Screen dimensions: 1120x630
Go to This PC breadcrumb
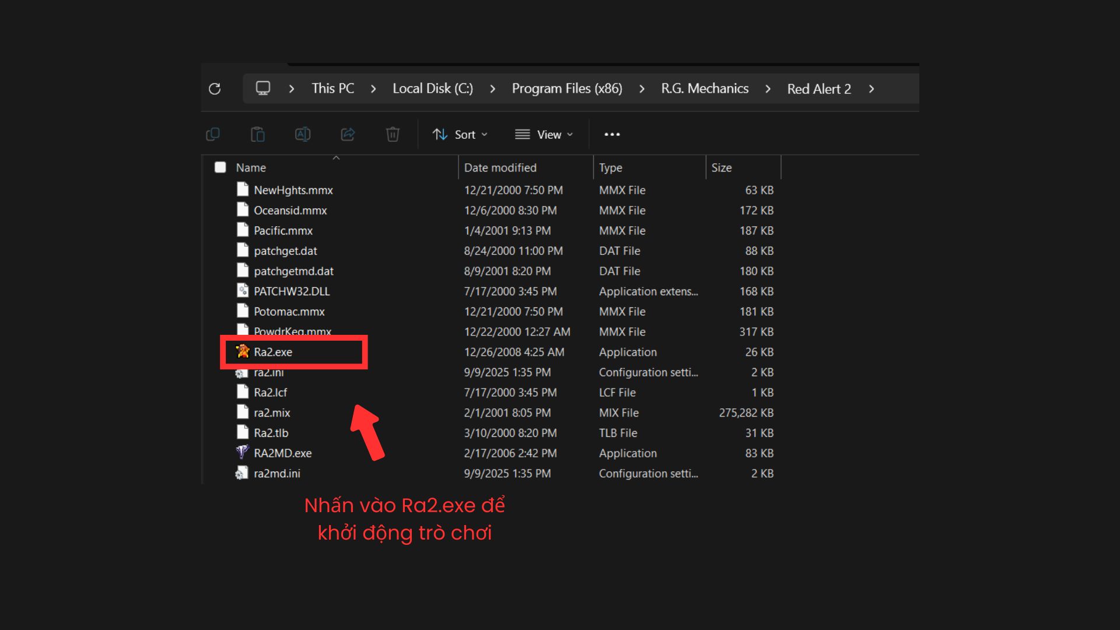pyautogui.click(x=332, y=89)
